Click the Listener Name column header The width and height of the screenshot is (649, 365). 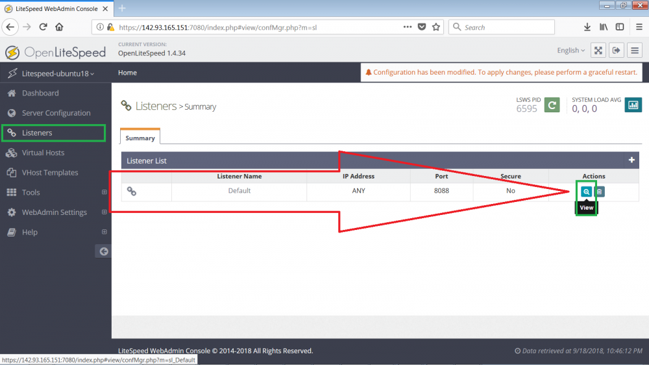(x=239, y=176)
